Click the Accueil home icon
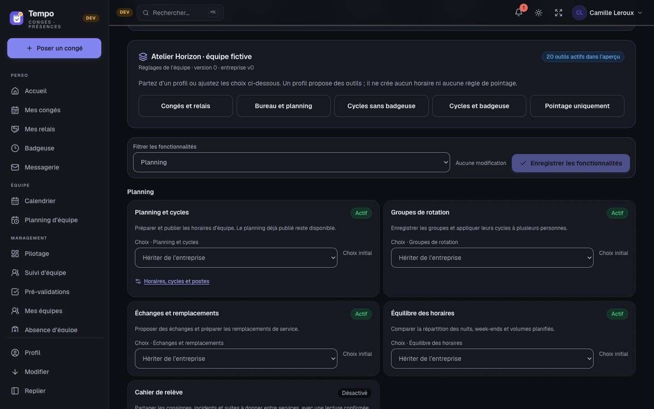Viewport: 654px width, 409px height. click(x=15, y=91)
